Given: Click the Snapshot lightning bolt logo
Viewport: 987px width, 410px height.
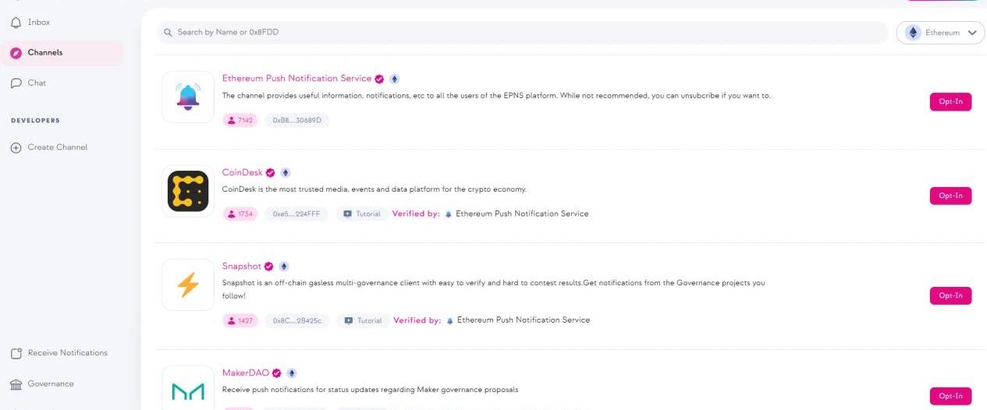Looking at the screenshot, I should click(x=188, y=285).
